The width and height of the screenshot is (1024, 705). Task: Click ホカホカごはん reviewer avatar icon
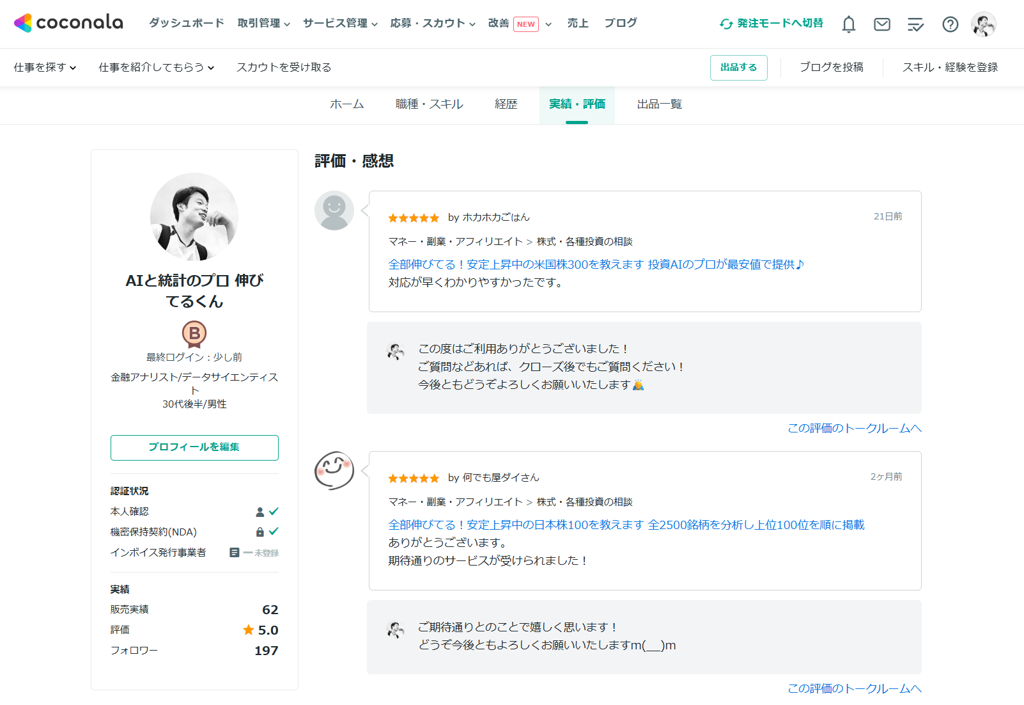pos(334,210)
